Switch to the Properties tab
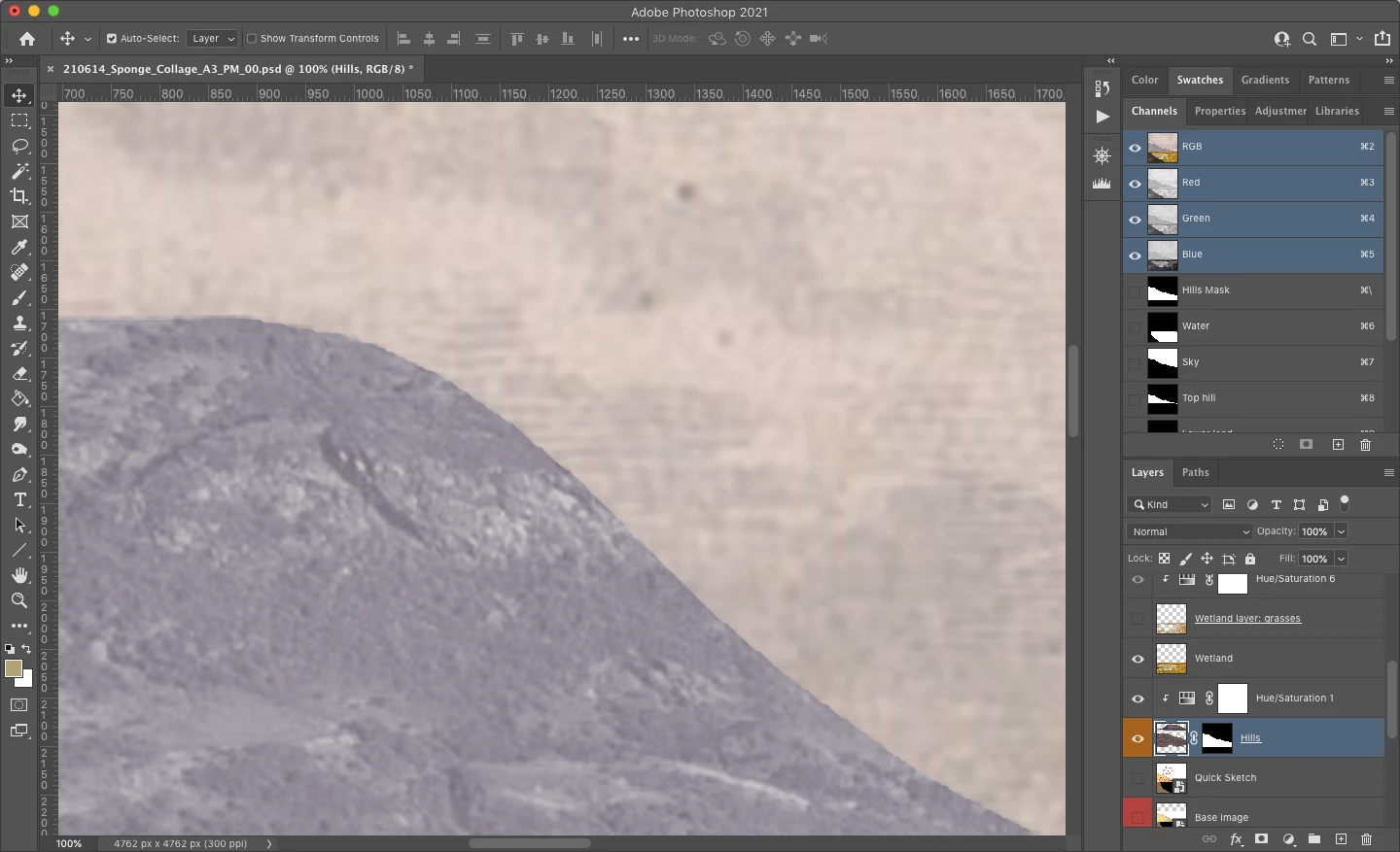1400x852 pixels. pyautogui.click(x=1220, y=111)
